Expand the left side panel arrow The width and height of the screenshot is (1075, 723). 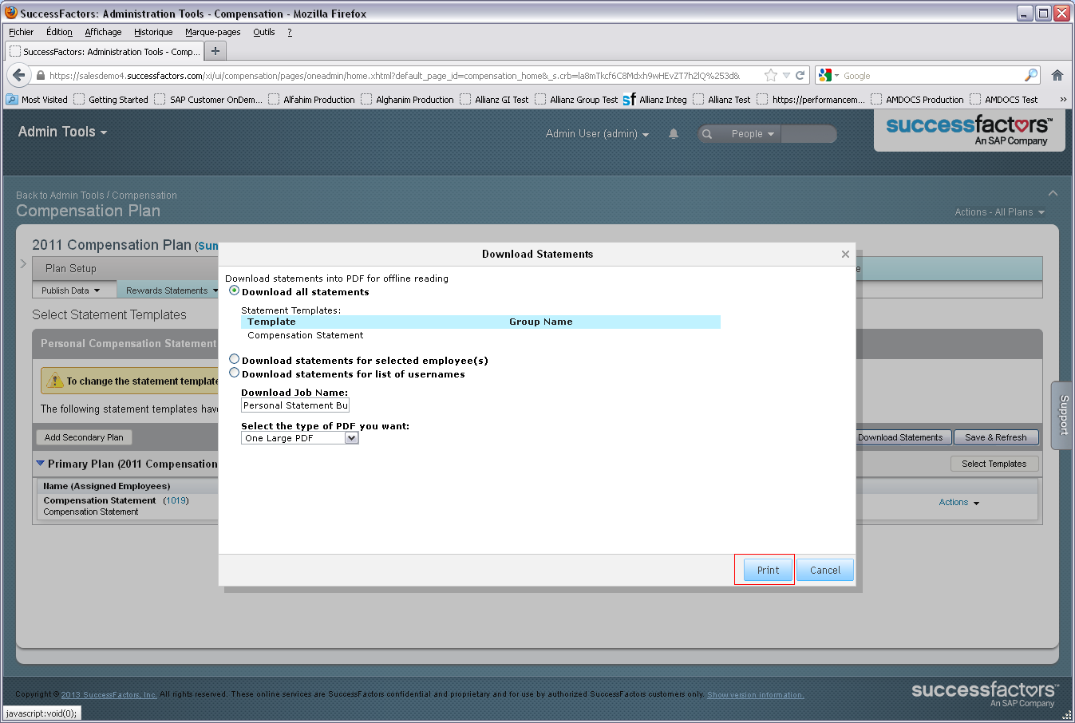coord(23,263)
